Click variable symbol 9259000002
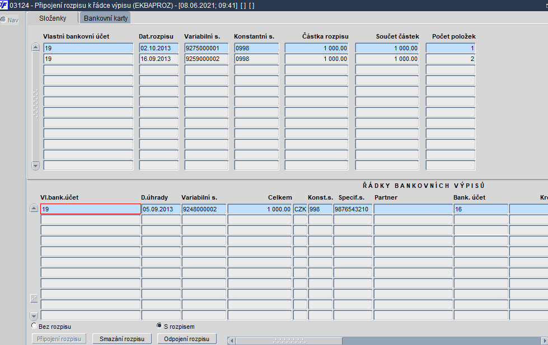Screen dimensions: 548x345 tap(207, 59)
